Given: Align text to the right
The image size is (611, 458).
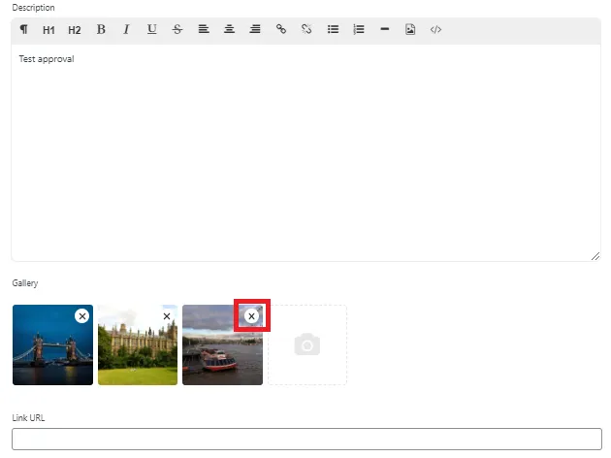Looking at the screenshot, I should point(255,30).
